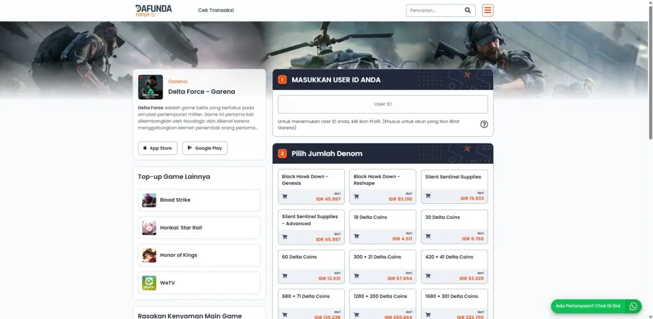
Task: Click the IDR 45.997 price on Genesis
Action: coord(328,199)
